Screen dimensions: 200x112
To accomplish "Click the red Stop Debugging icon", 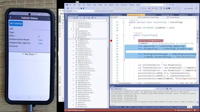I will pos(149,8).
